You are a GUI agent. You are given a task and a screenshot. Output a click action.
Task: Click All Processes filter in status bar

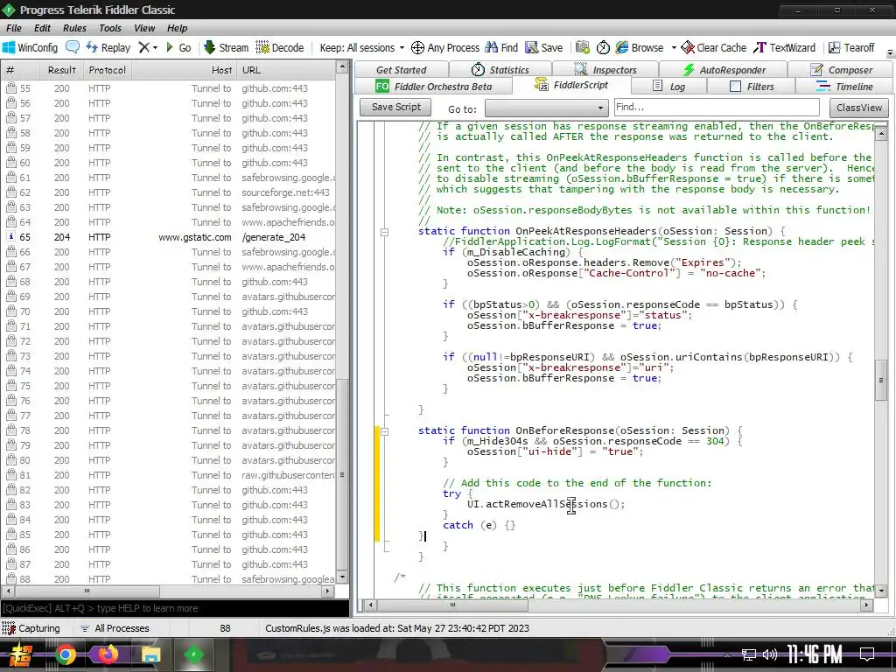(114, 628)
